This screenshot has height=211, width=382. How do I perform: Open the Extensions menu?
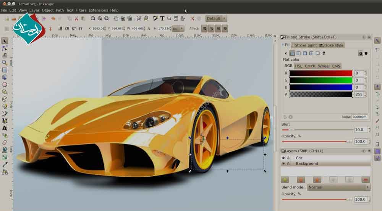click(x=98, y=10)
